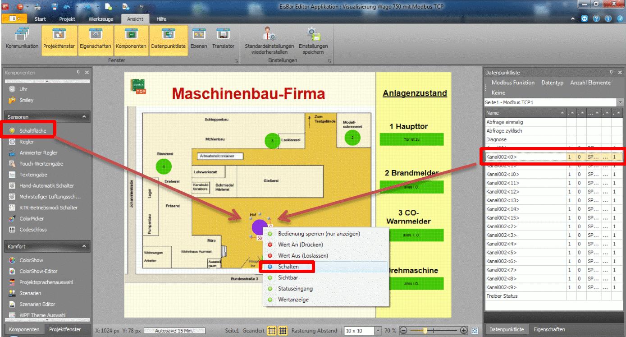Switch to Projektfenster bottom tab
The height and width of the screenshot is (337, 626).
(x=65, y=329)
